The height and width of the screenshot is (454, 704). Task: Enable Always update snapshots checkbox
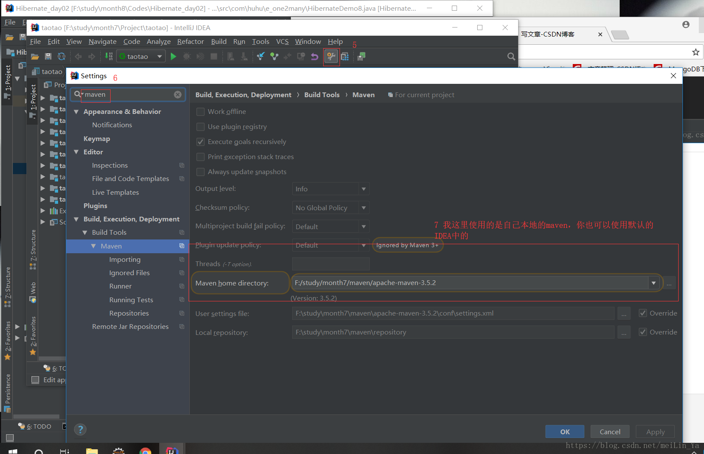(201, 172)
